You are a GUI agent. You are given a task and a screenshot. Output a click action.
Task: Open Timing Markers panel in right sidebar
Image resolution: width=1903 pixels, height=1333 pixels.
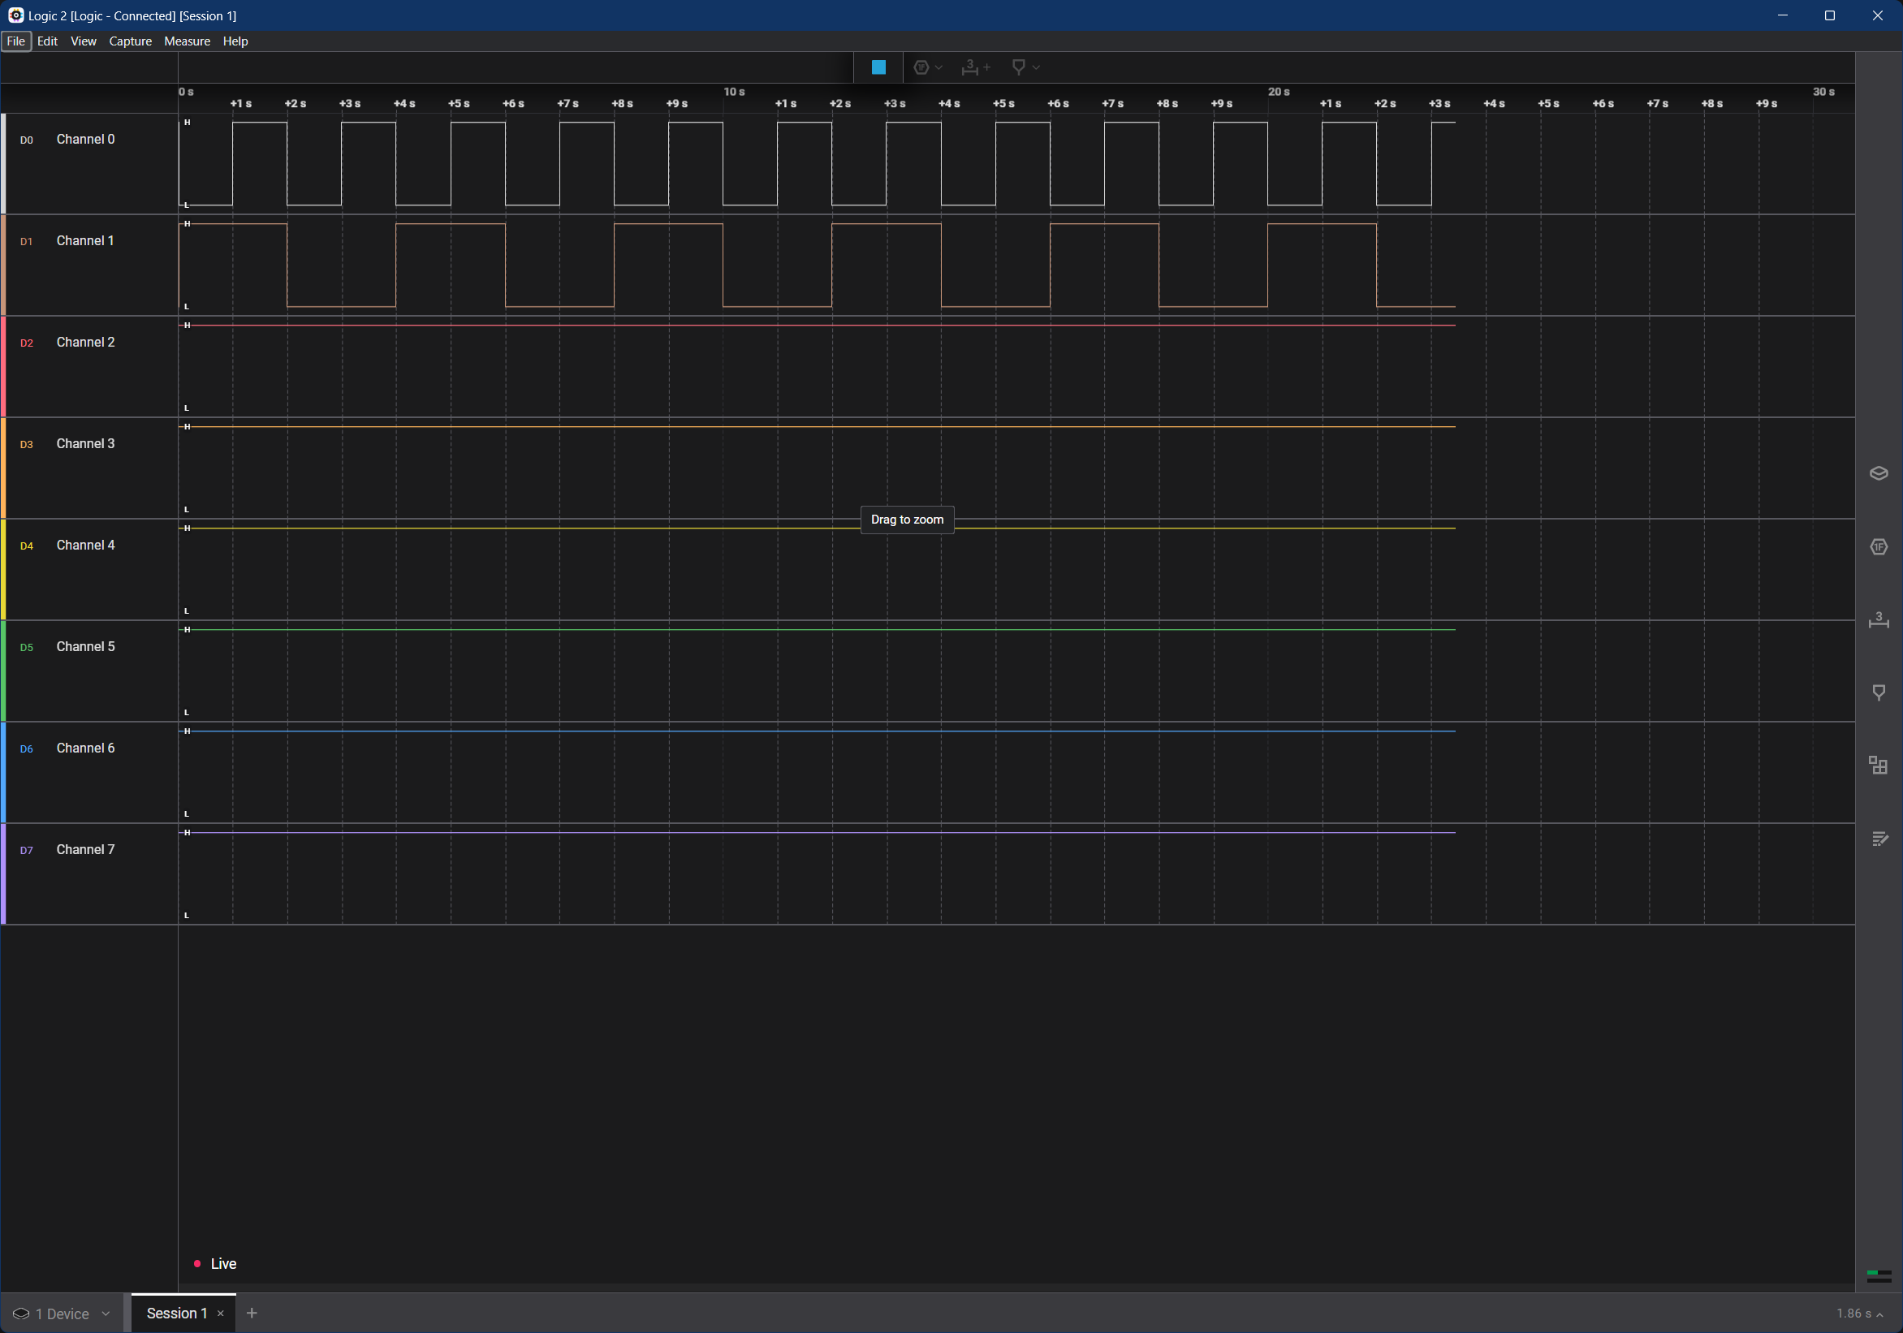click(x=1878, y=693)
